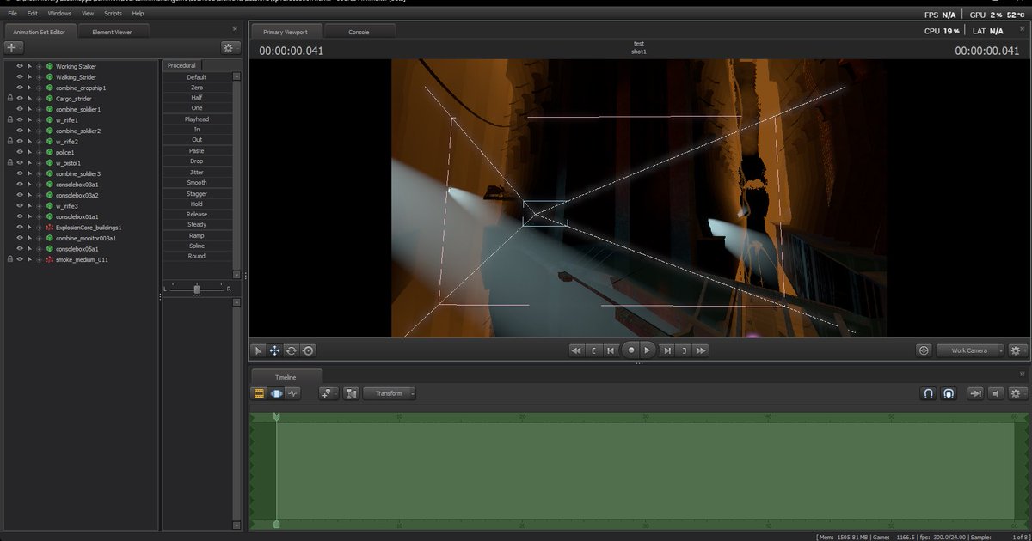Activate the move manipulator tool
The image size is (1032, 541).
274,350
